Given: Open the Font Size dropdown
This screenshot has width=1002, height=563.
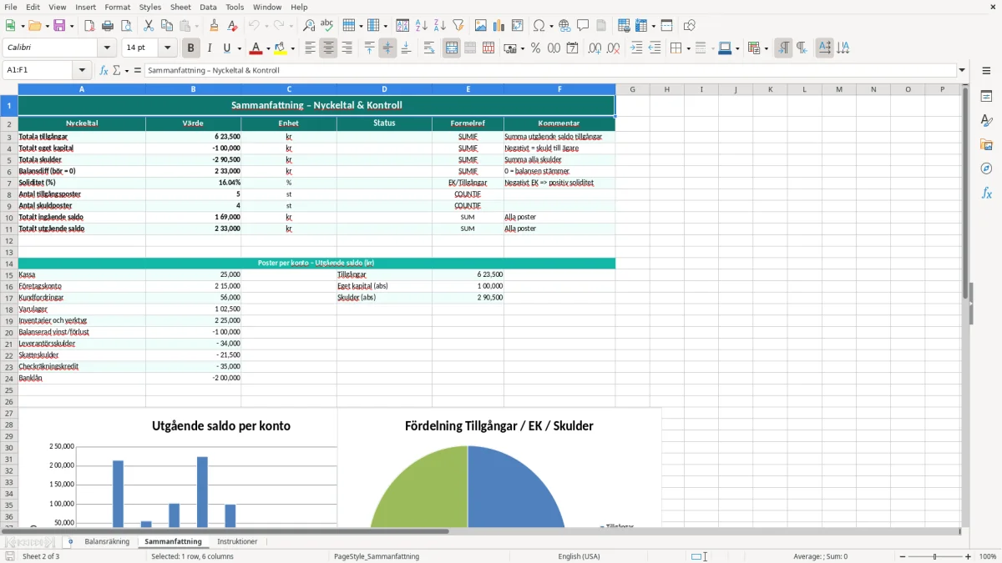Looking at the screenshot, I should 167,48.
